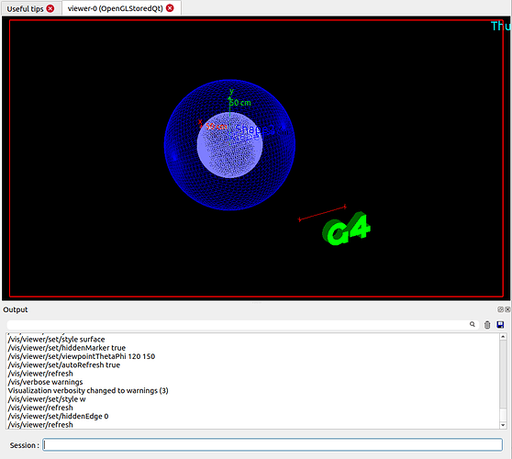The height and width of the screenshot is (459, 512).
Task: Focus the Session command input field
Action: tap(273, 445)
